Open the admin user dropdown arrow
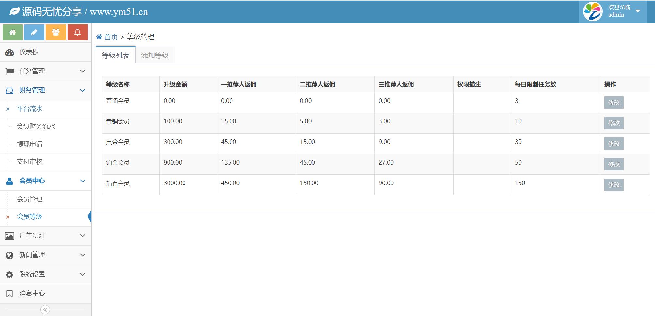The width and height of the screenshot is (655, 316). point(638,11)
